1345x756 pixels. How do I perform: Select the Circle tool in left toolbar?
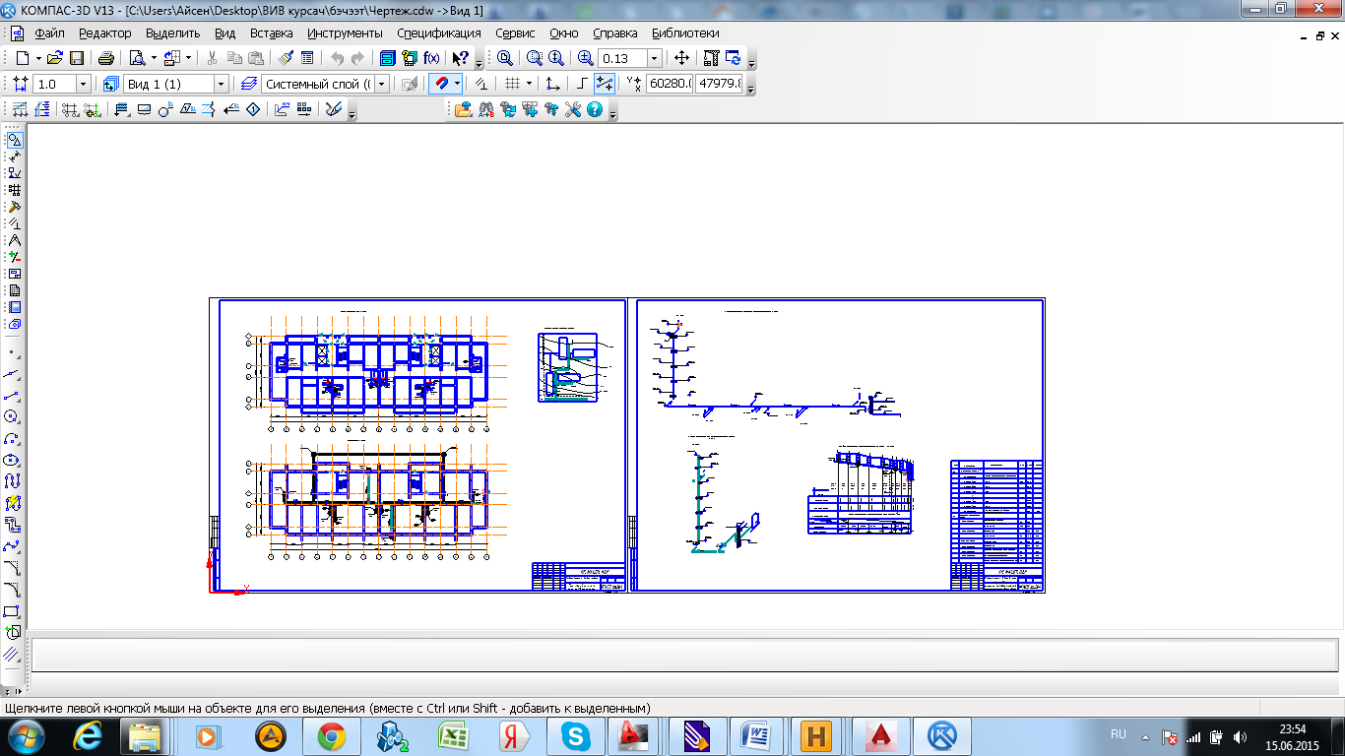[13, 416]
